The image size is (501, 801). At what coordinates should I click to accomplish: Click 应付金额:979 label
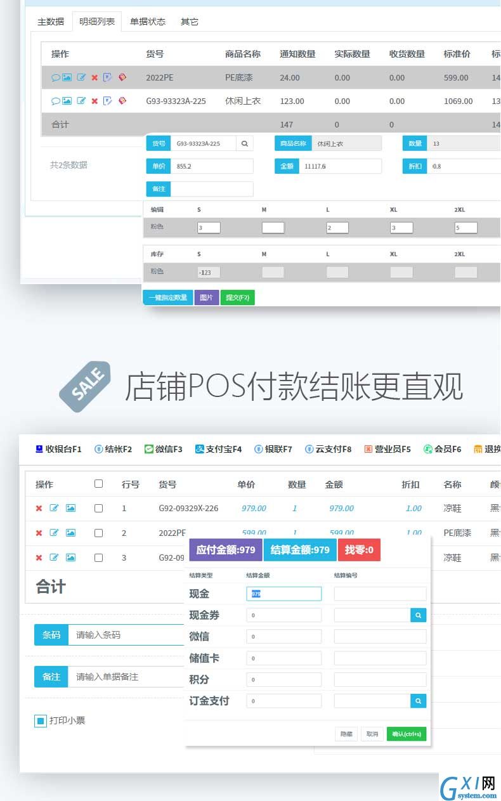[225, 550]
